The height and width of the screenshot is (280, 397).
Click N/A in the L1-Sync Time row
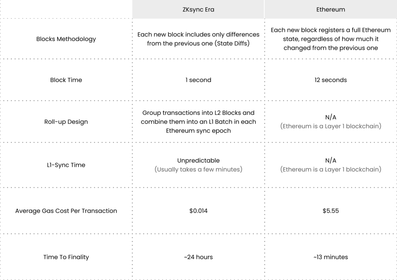click(x=331, y=160)
